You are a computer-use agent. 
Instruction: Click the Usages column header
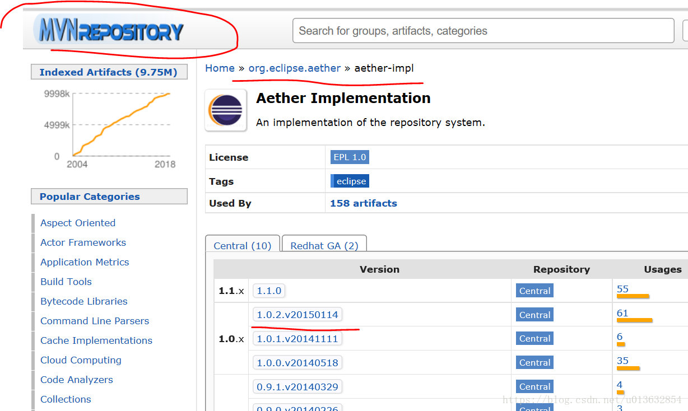tap(663, 269)
